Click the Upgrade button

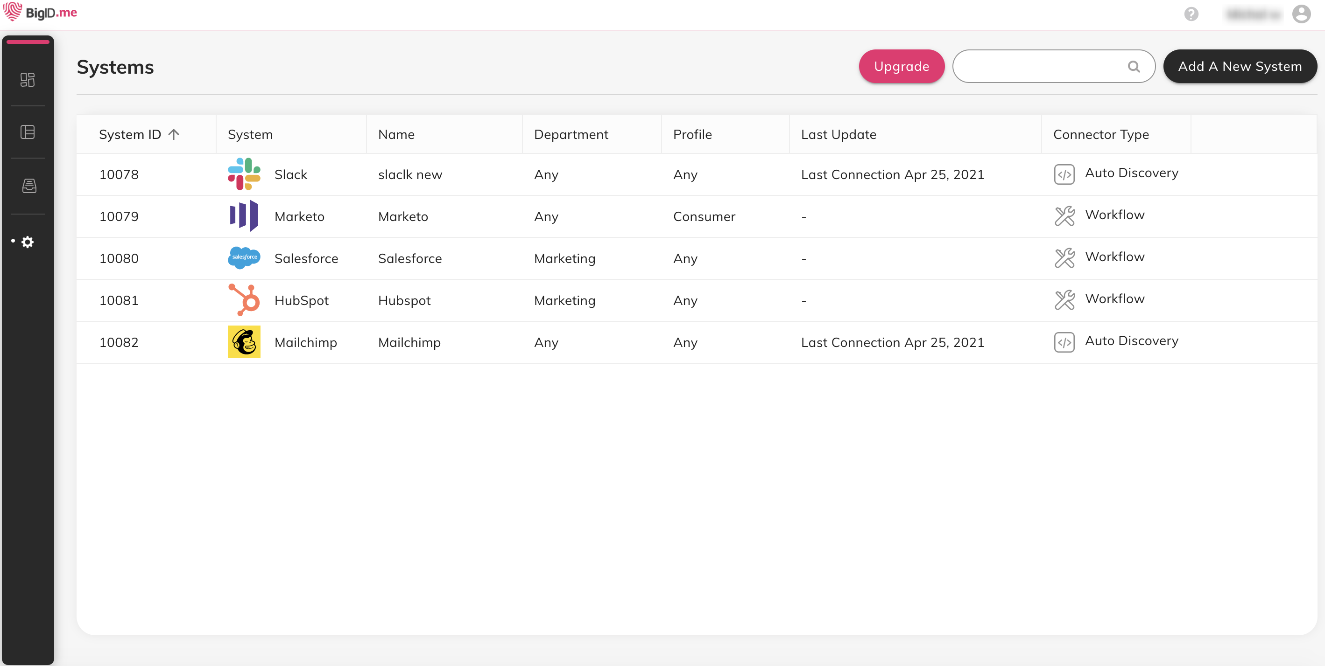click(901, 66)
